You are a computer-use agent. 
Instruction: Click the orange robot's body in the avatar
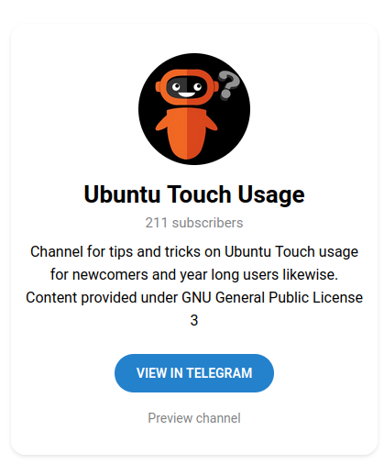[x=187, y=134]
